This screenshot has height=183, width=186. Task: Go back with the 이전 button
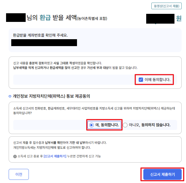pos(19,174)
